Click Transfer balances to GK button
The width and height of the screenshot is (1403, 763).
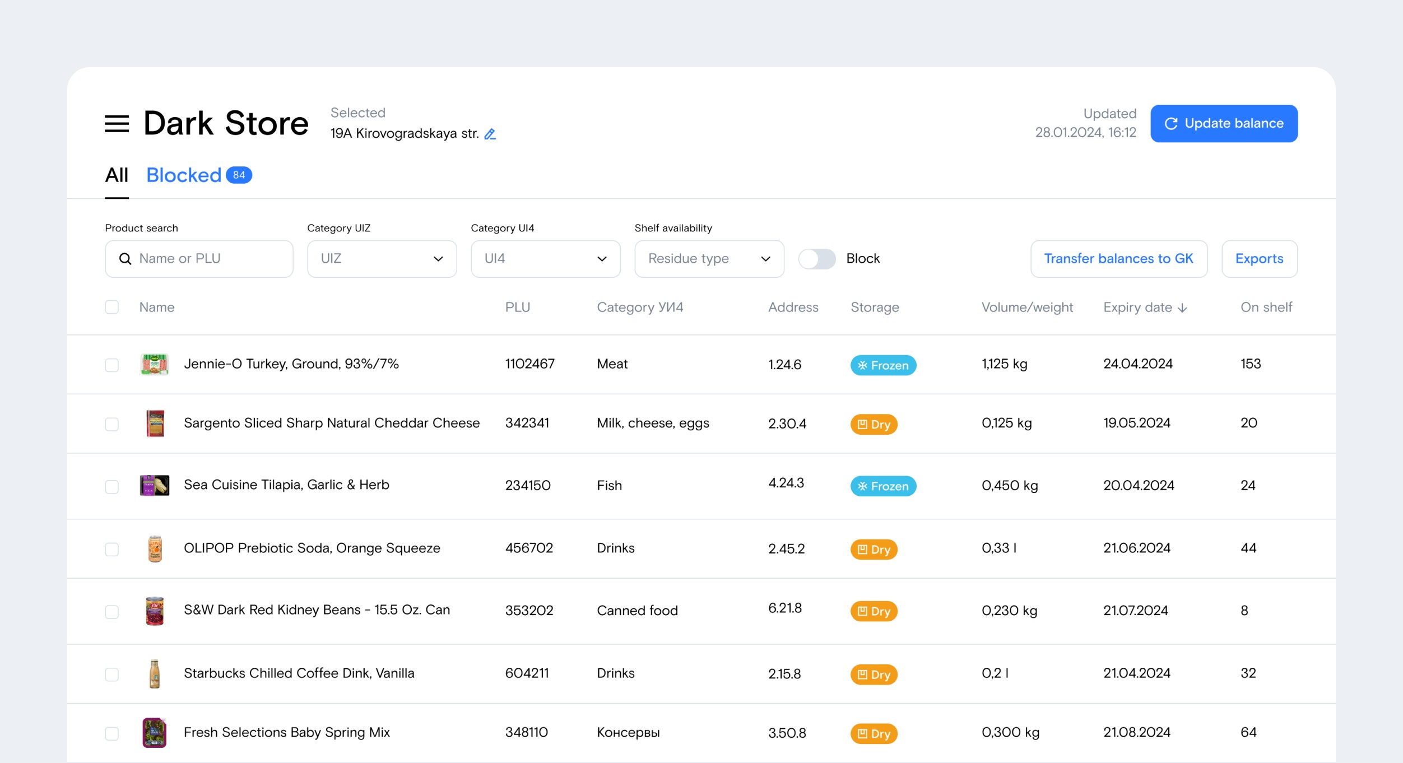(x=1118, y=259)
